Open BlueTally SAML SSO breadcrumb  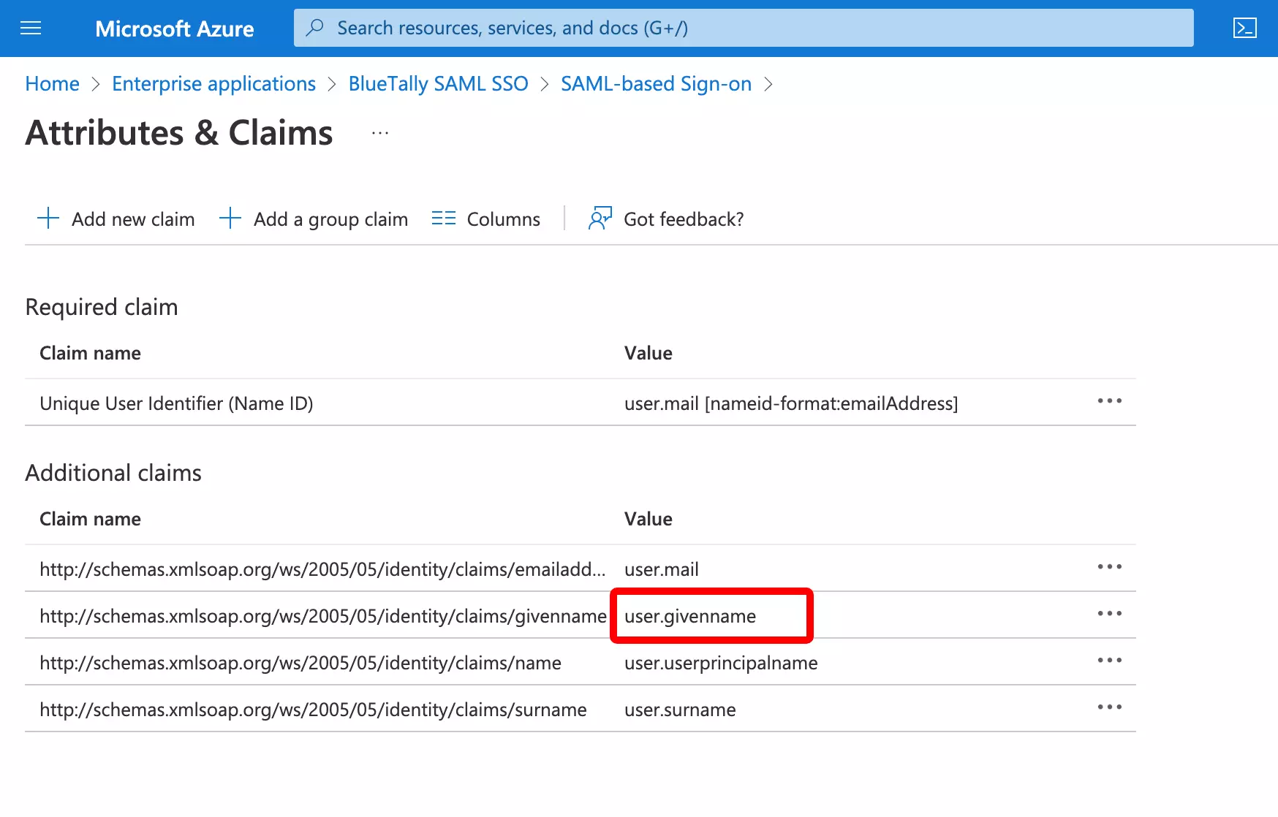439,84
